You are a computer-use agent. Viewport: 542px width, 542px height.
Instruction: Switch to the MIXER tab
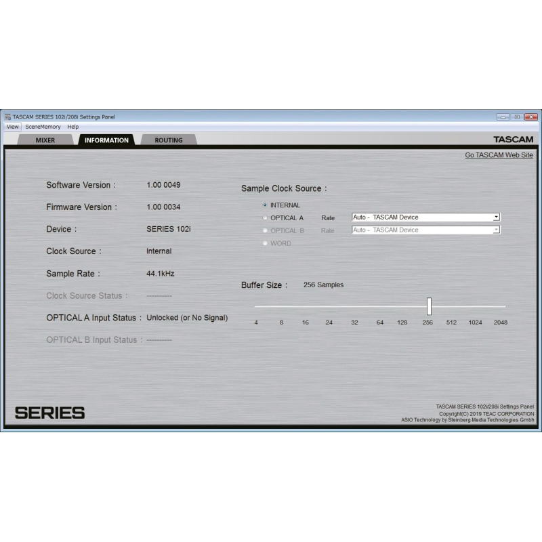pyautogui.click(x=45, y=140)
